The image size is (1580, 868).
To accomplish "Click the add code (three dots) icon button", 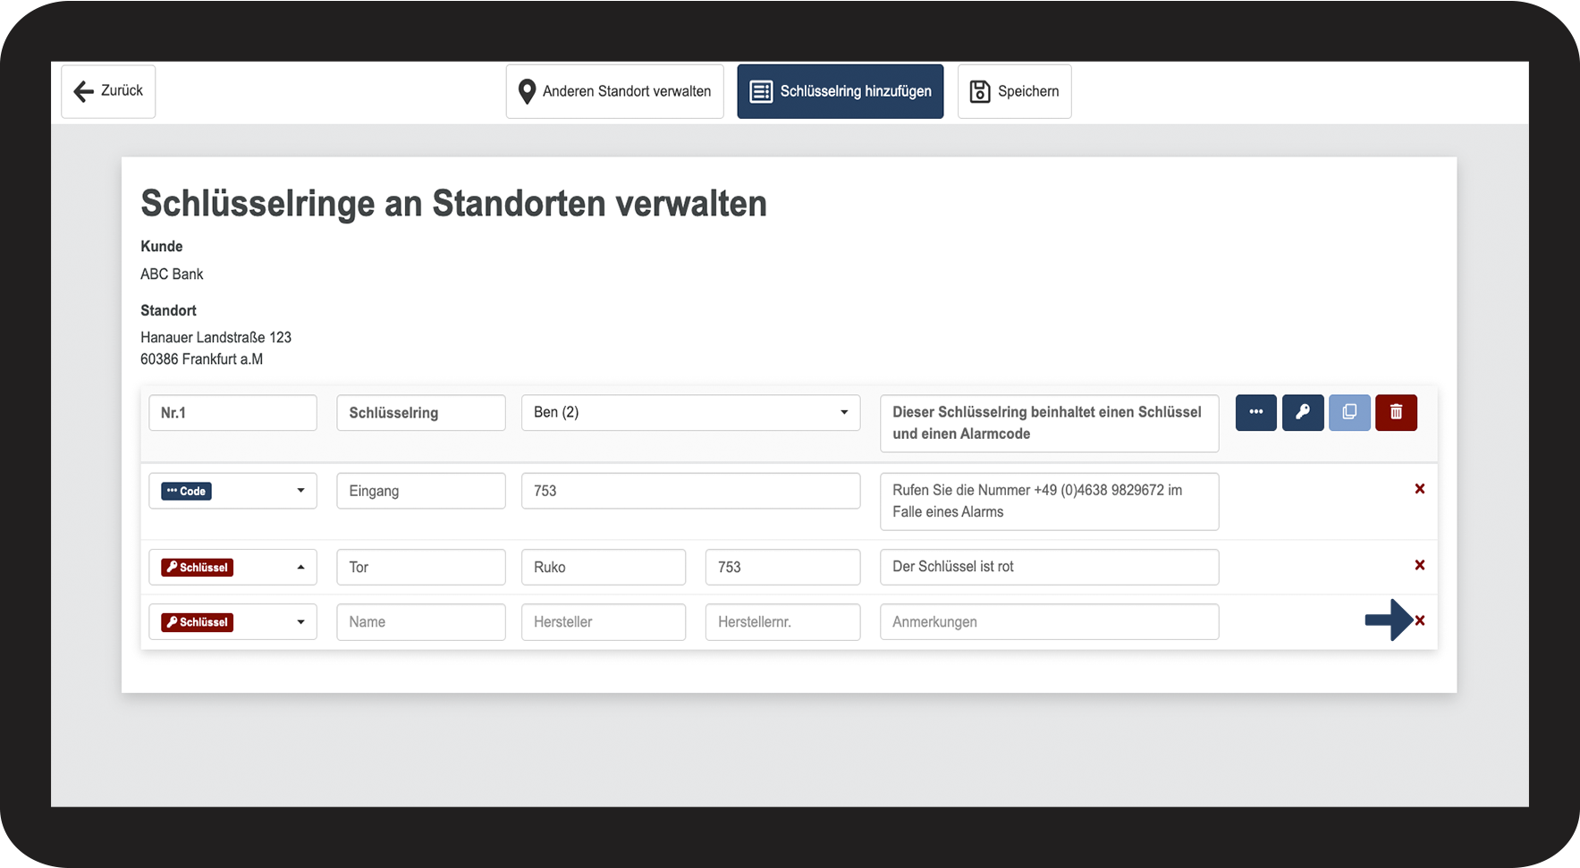I will [1255, 413].
